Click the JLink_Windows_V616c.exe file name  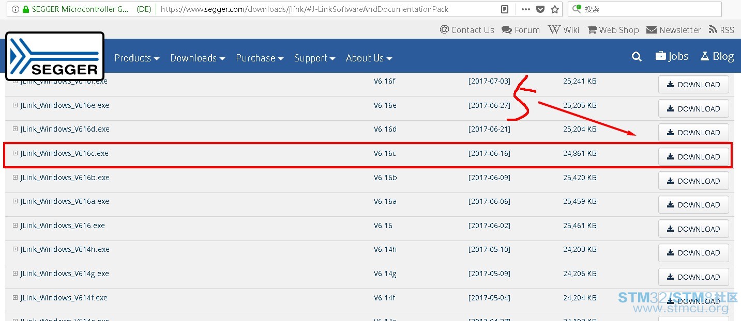[x=65, y=153]
